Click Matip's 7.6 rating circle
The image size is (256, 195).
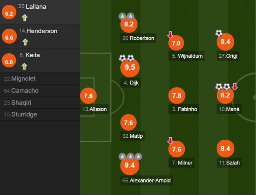[x=128, y=122]
